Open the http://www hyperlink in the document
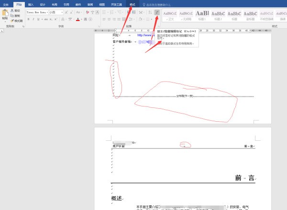The image size is (287, 210). pos(146,35)
